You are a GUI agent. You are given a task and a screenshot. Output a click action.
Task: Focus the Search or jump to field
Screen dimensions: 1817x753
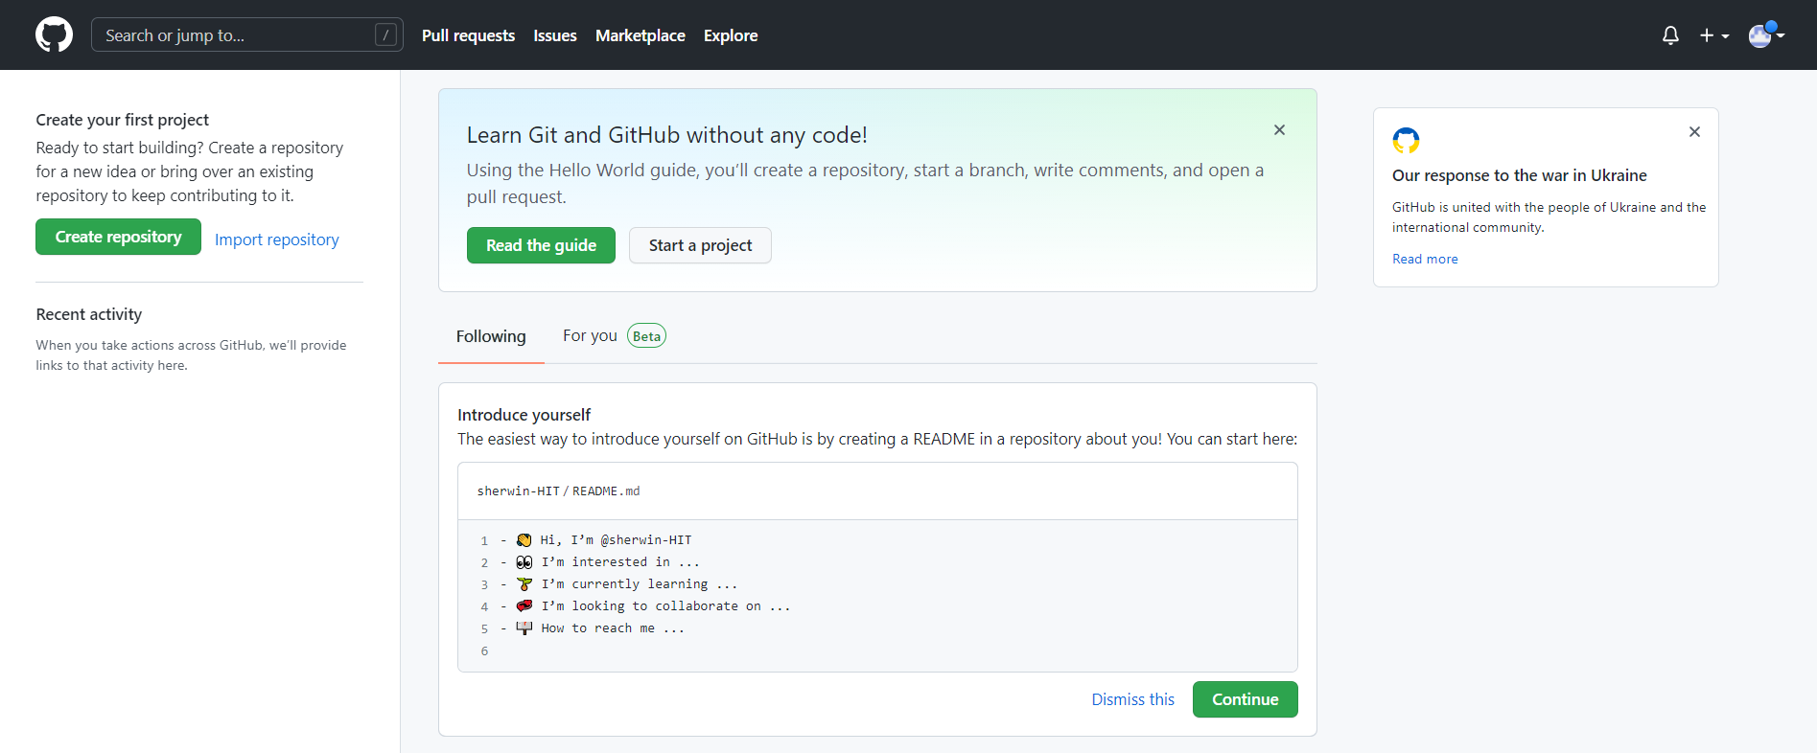point(246,35)
